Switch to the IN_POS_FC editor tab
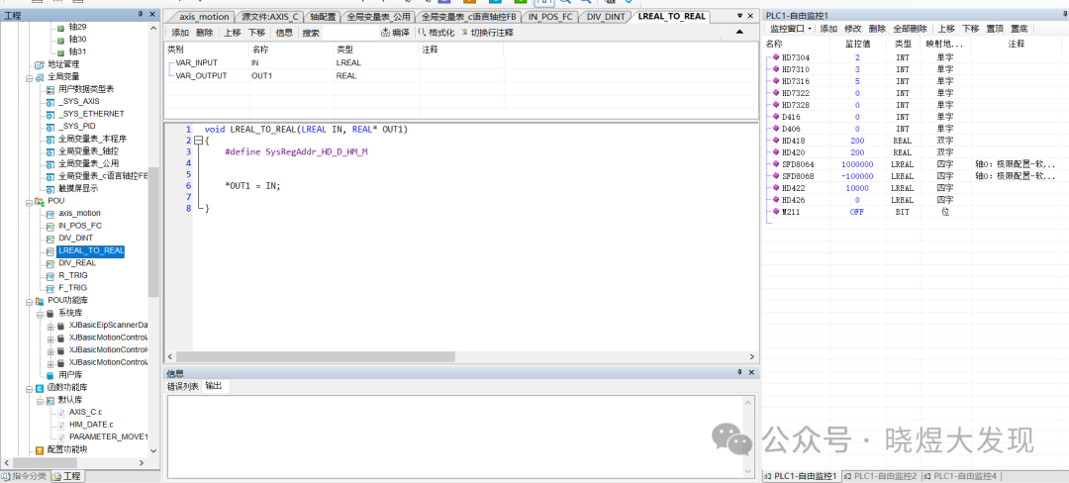The image size is (1069, 483). tap(550, 17)
